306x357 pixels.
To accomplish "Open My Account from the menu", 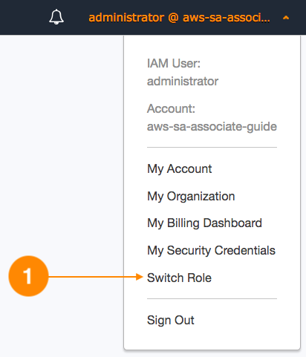I will [179, 169].
